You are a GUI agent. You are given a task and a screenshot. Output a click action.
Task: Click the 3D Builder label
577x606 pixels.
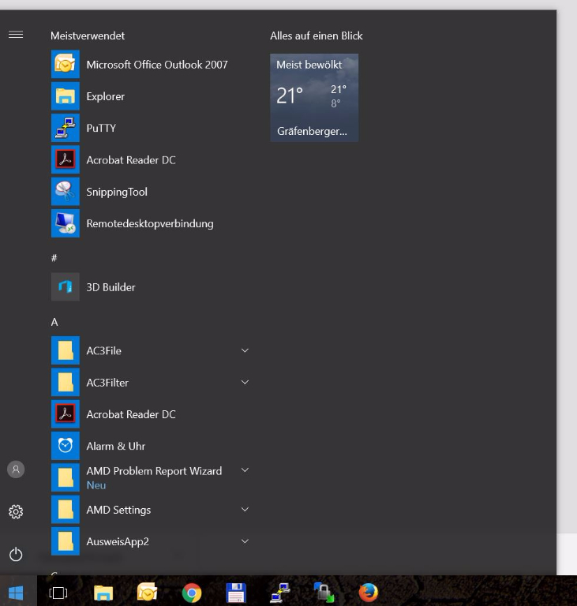tap(111, 287)
